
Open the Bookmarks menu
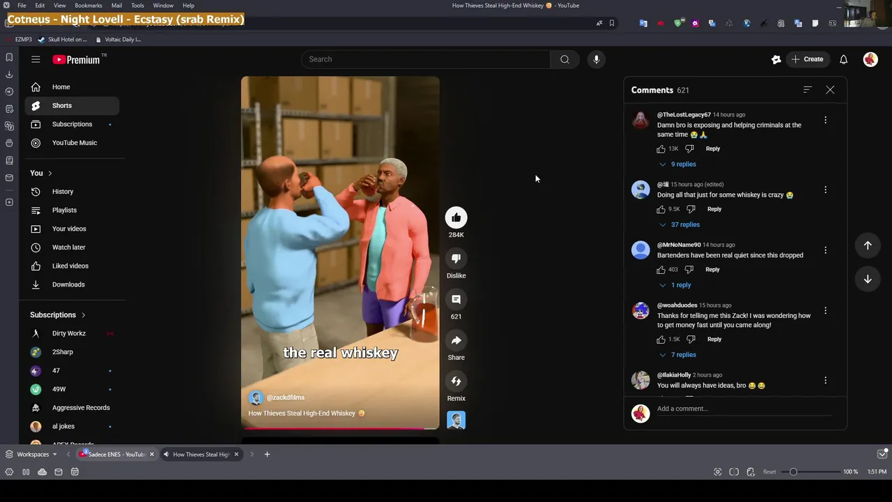(x=89, y=6)
